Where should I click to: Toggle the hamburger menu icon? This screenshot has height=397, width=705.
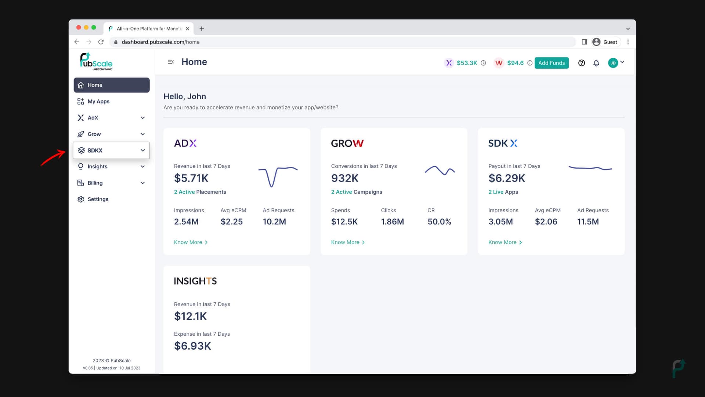click(170, 62)
